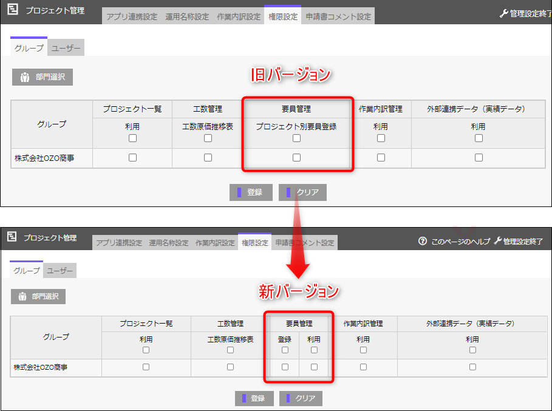Open the 作業内訳設定 tab in the top panel
Screen dimensions: 552x411
[x=238, y=17]
